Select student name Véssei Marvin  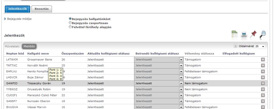tap(37, 107)
